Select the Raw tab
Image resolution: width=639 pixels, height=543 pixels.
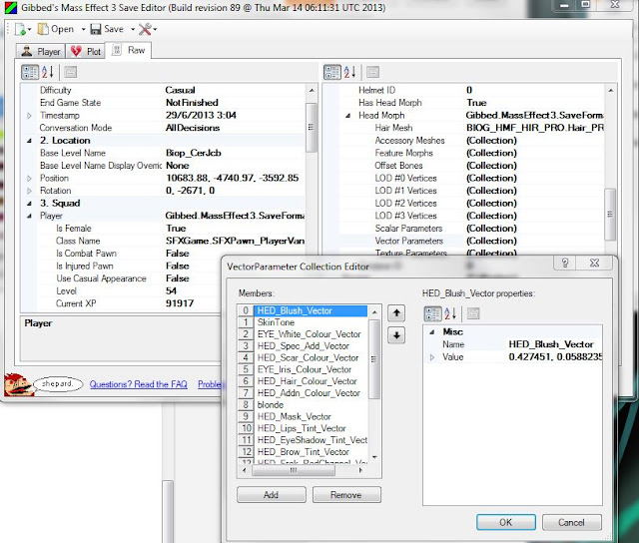click(x=129, y=50)
